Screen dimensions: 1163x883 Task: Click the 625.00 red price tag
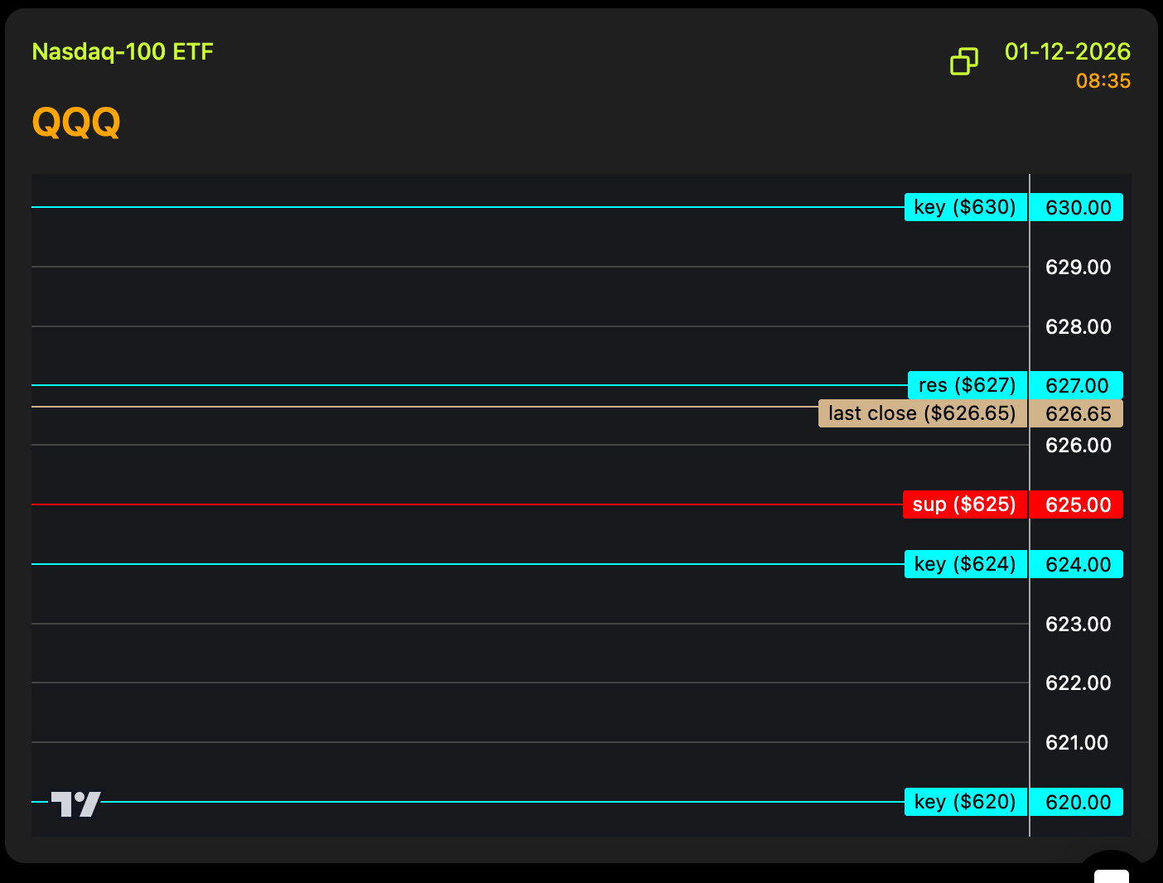click(1078, 505)
